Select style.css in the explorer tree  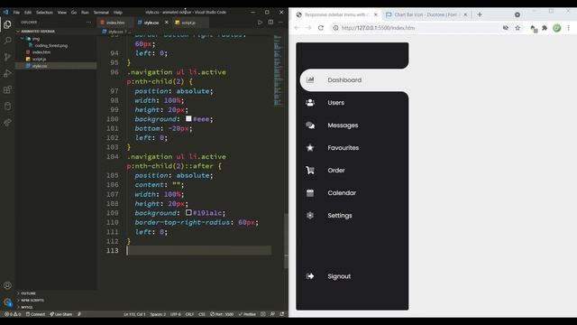click(40, 66)
